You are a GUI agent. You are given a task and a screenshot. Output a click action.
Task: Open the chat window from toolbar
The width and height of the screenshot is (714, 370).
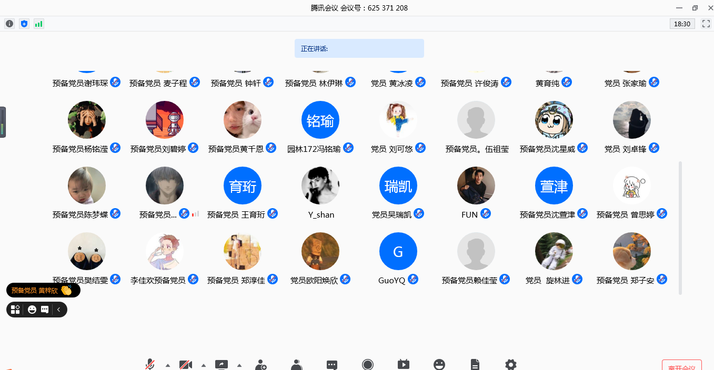tap(331, 365)
